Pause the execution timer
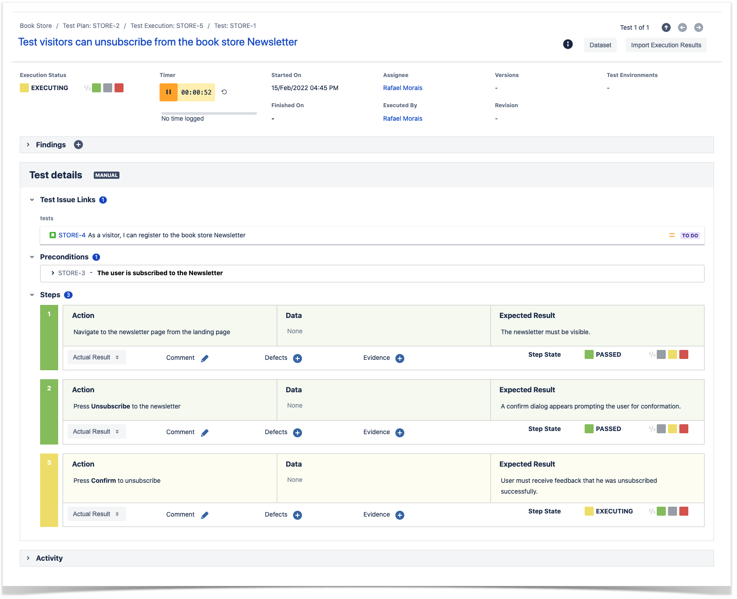This screenshot has height=599, width=737. (x=169, y=92)
